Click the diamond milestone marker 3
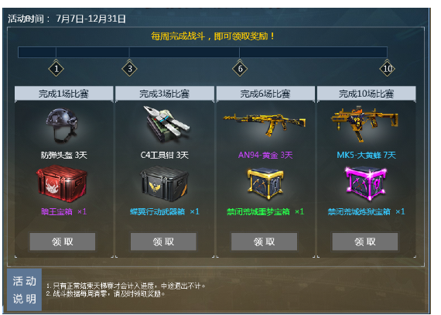This screenshot has width=441, height=315. click(x=130, y=69)
